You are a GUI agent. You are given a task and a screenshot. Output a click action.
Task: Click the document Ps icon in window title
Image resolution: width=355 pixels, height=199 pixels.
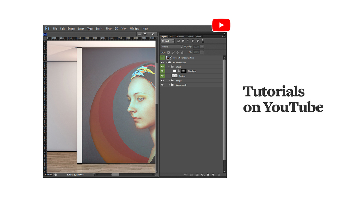(x=45, y=35)
